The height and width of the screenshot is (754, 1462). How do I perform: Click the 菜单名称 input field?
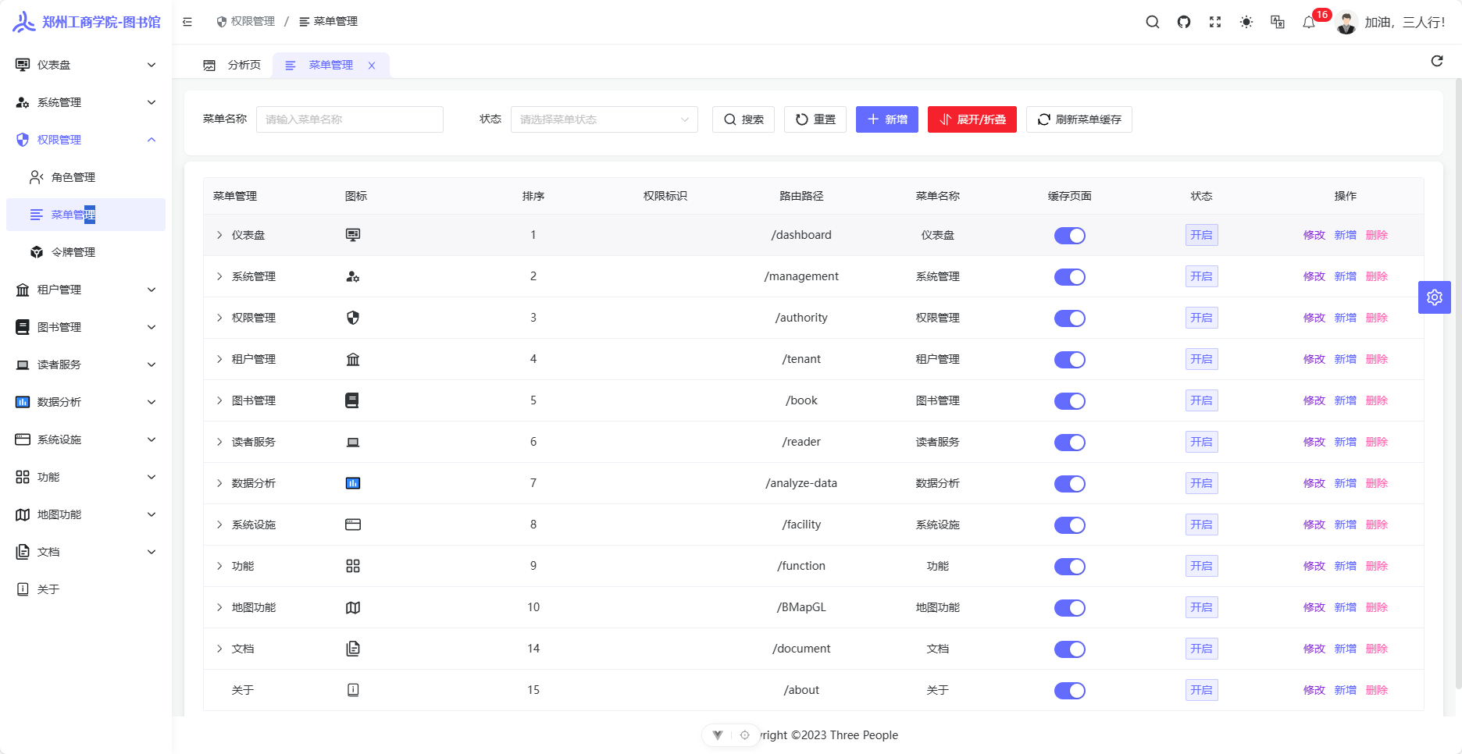click(x=350, y=119)
